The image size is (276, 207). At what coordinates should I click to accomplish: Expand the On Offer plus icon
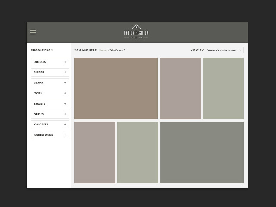click(65, 125)
